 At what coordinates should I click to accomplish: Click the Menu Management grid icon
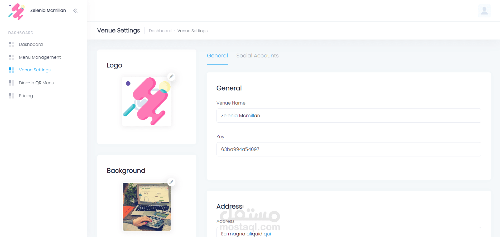tap(11, 57)
